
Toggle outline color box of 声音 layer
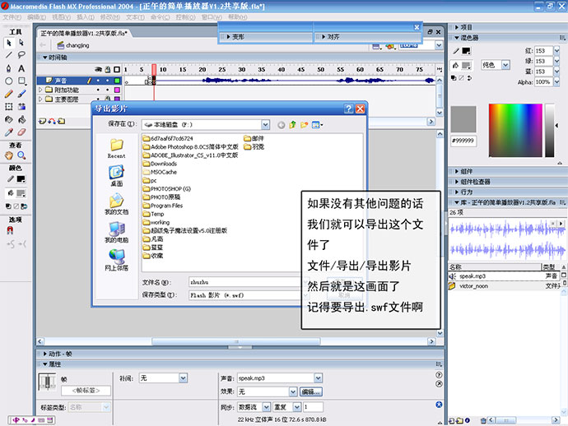click(x=117, y=81)
